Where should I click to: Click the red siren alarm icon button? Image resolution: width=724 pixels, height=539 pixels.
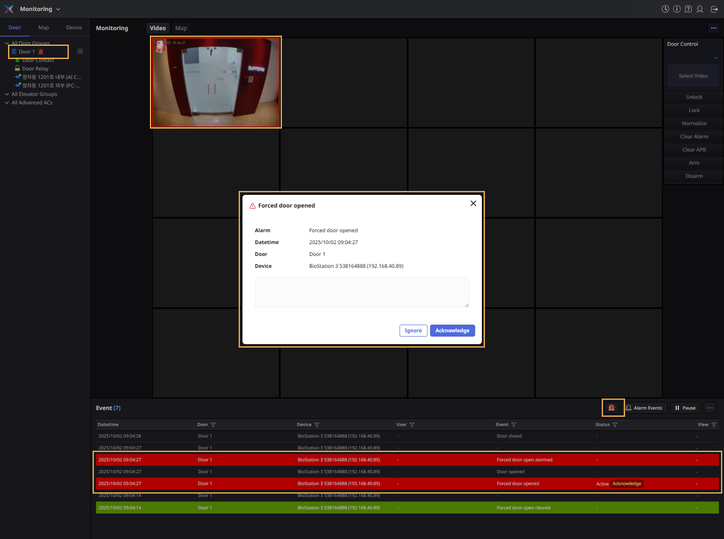tap(611, 408)
